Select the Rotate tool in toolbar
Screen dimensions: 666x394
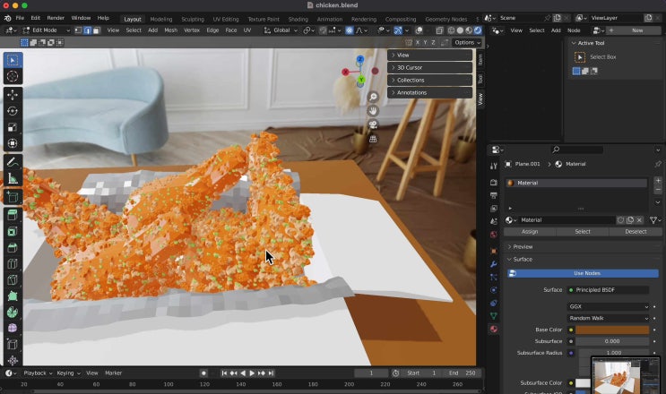pos(13,111)
